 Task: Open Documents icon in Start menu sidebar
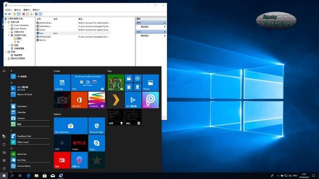4,145
